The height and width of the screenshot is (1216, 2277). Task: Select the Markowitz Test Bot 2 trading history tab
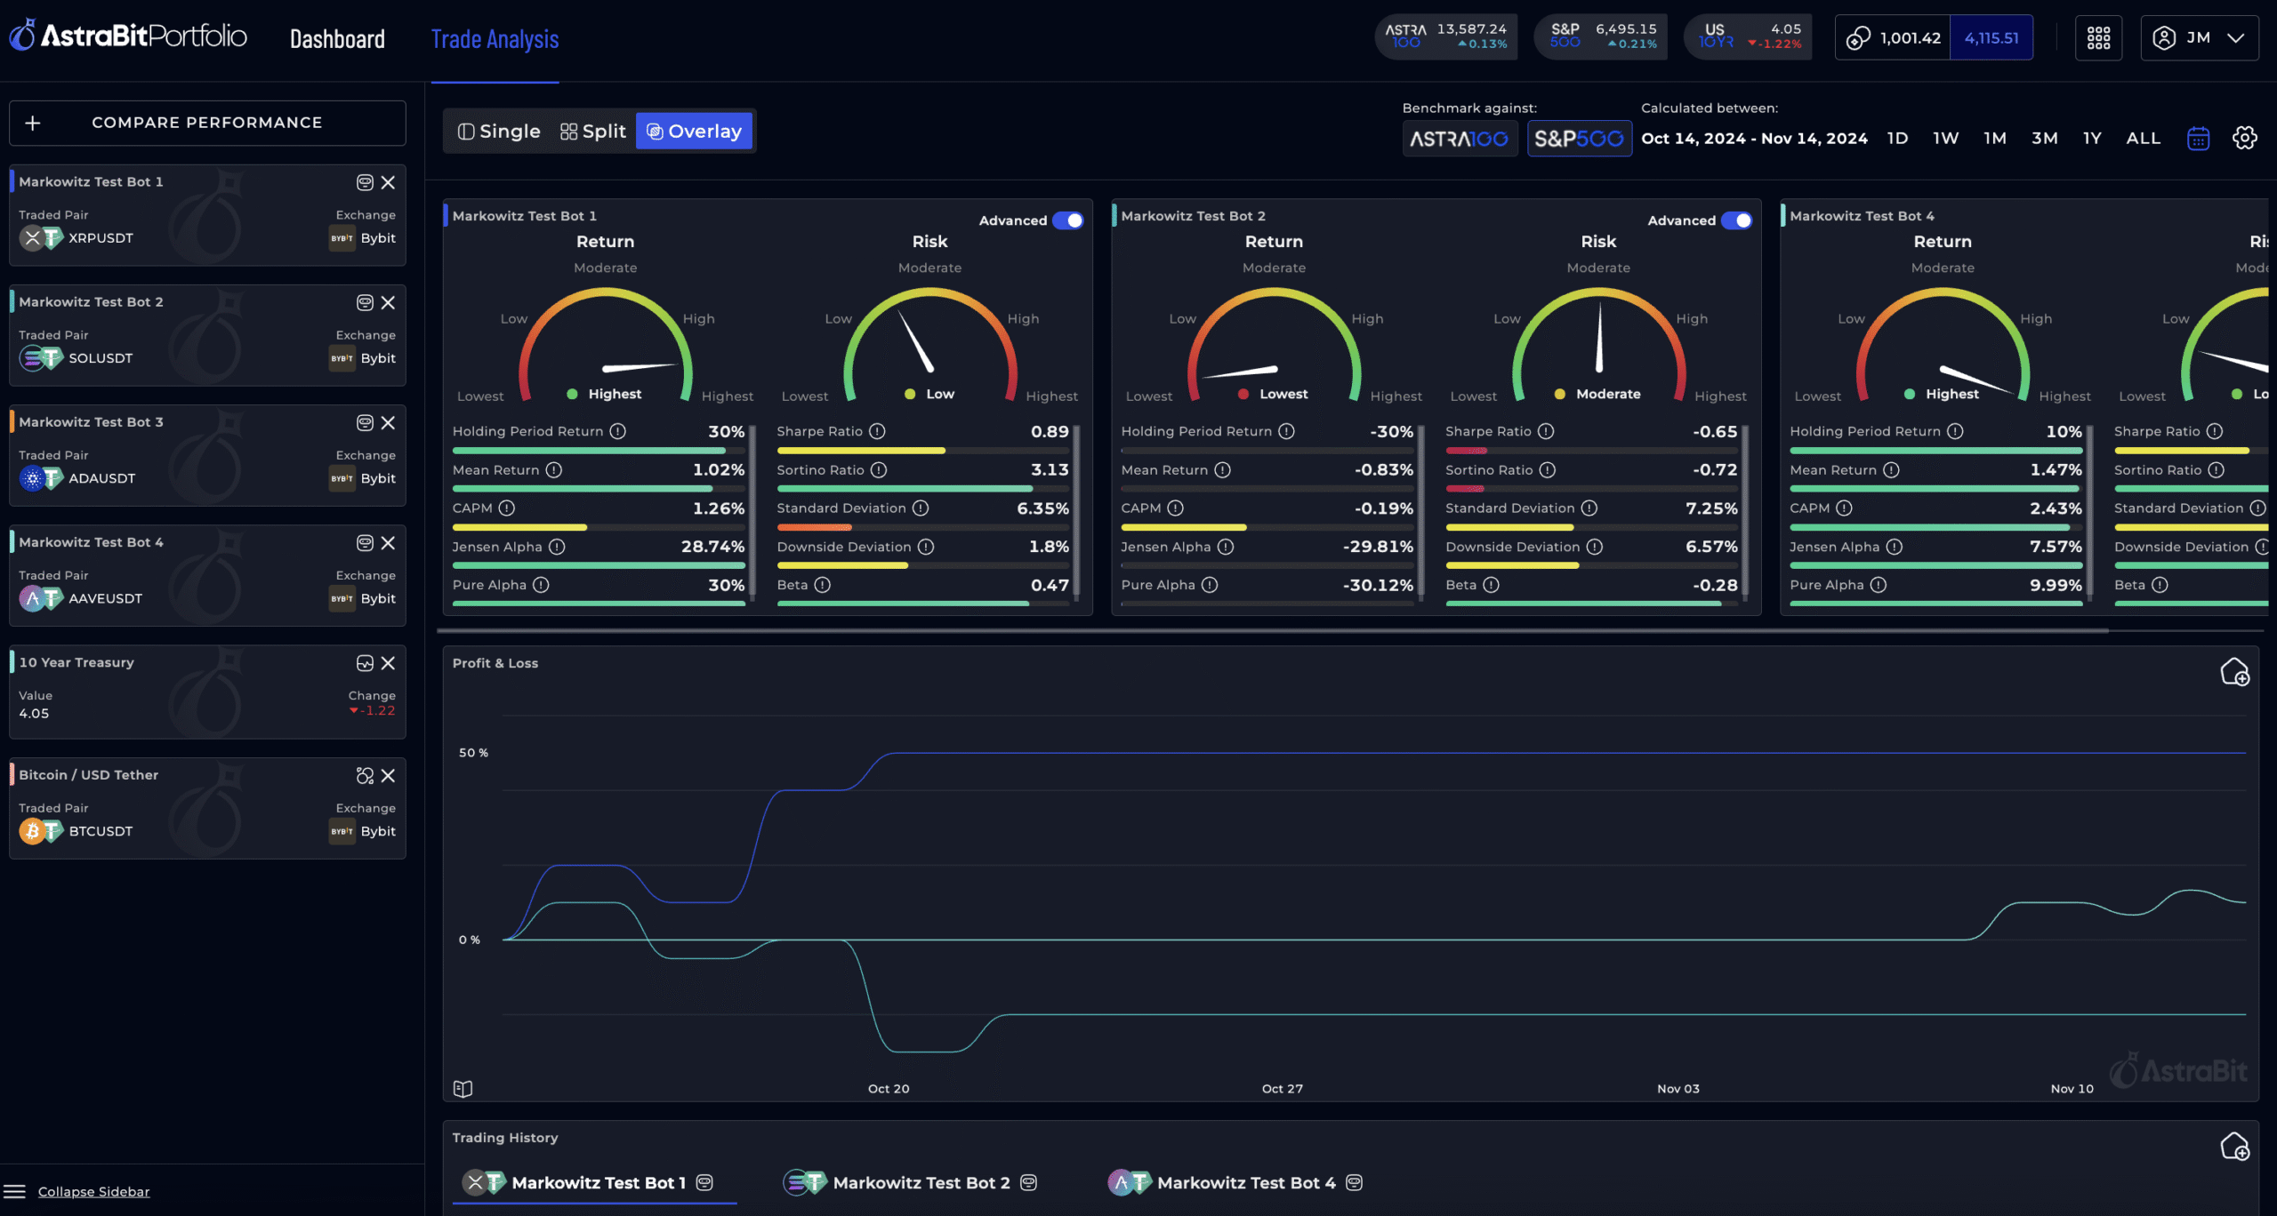click(921, 1182)
